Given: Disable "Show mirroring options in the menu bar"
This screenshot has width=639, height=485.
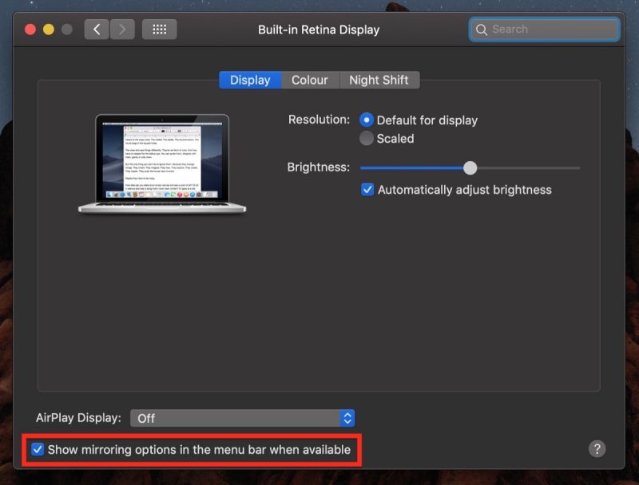Looking at the screenshot, I should click(38, 450).
